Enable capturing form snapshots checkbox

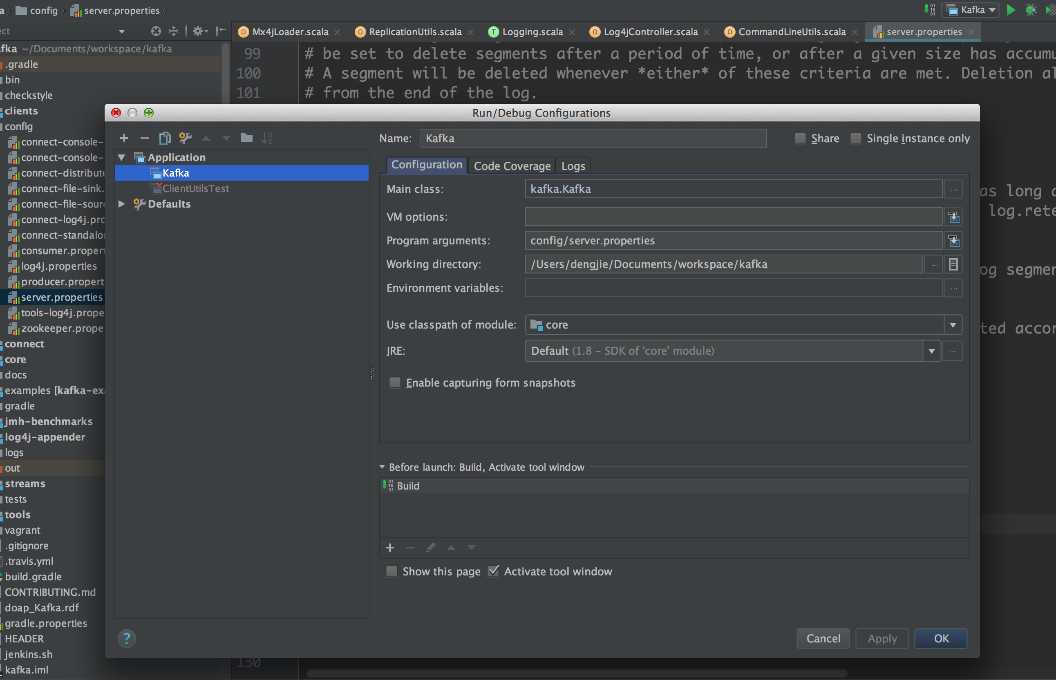tap(395, 382)
